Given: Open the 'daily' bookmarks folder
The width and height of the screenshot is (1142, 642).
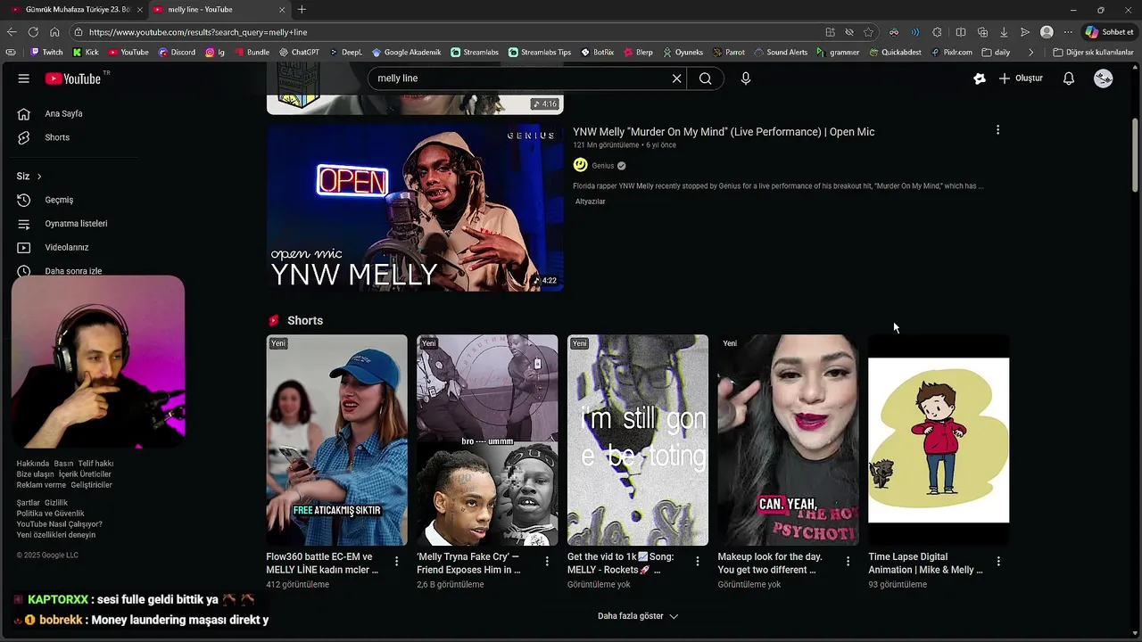Looking at the screenshot, I should tap(997, 53).
